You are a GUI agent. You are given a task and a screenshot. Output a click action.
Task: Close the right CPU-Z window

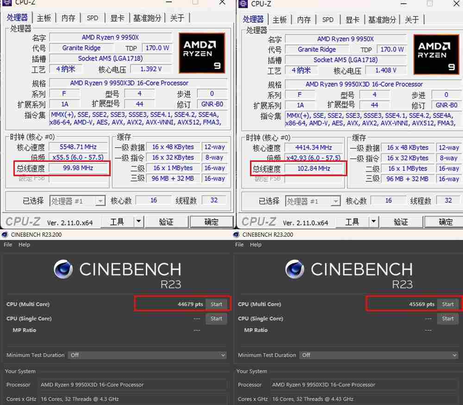click(456, 3)
